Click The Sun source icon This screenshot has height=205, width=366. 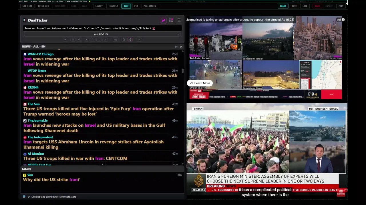(25, 104)
